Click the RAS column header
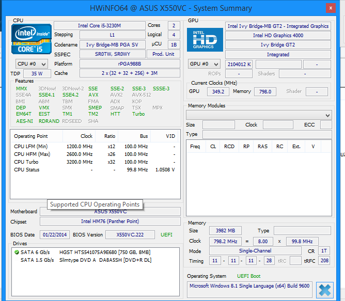345x301 pixels. tap(262, 147)
